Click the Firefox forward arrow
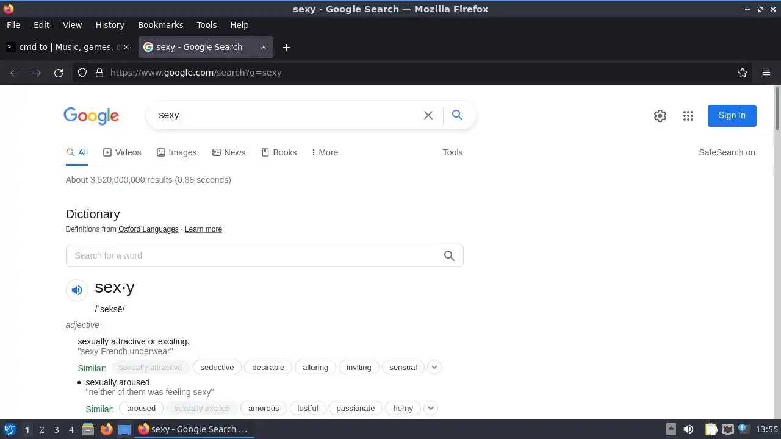 tap(37, 73)
